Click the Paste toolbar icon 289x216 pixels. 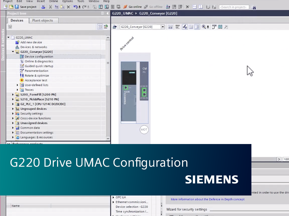pyautogui.click(x=62, y=7)
